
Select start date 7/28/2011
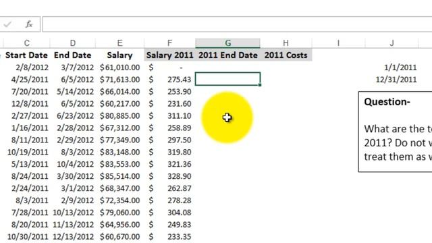[26, 213]
